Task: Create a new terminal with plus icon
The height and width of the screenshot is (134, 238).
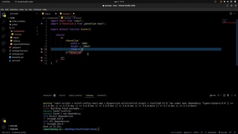Action: pyautogui.click(x=218, y=95)
